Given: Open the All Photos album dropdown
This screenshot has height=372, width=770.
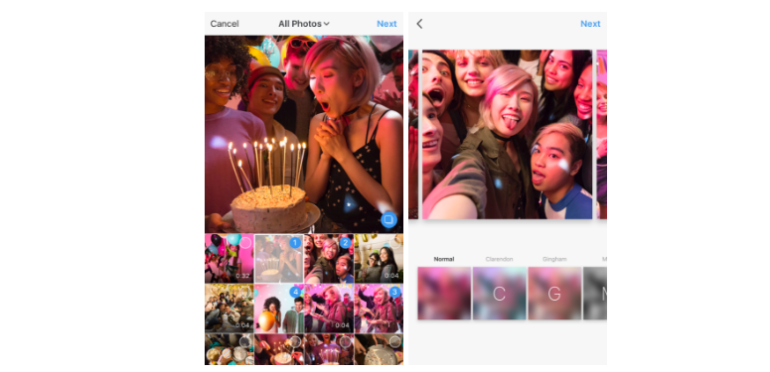Looking at the screenshot, I should click(304, 24).
